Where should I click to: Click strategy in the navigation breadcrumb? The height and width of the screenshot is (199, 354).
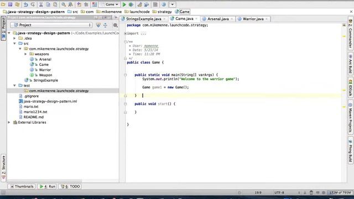click(x=164, y=12)
